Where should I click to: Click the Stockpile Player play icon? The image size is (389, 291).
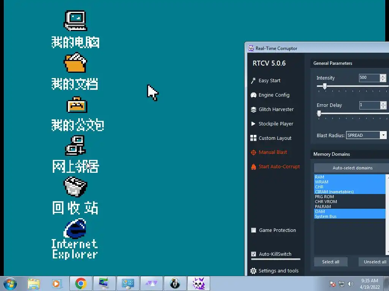coord(253,124)
